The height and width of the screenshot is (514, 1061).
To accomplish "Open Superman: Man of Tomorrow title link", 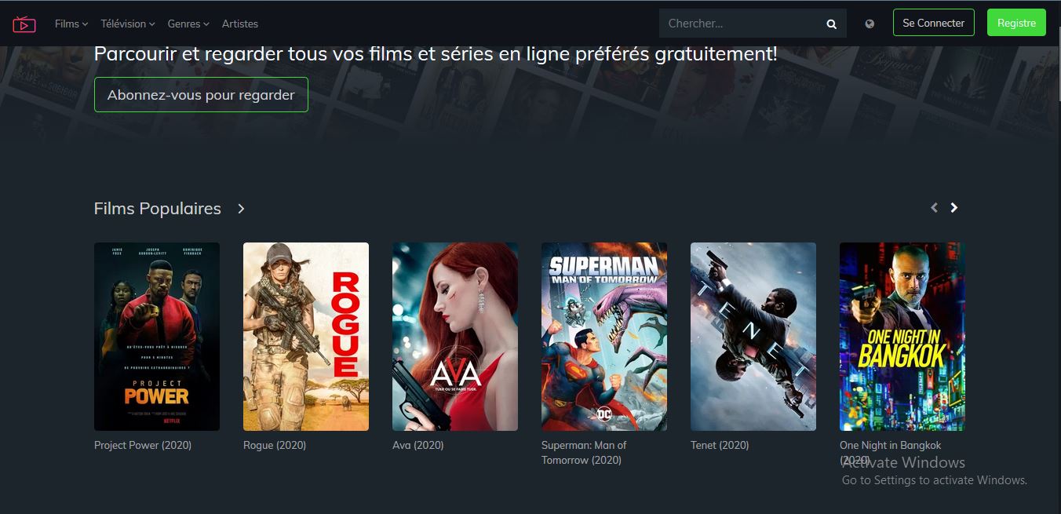I will coord(584,453).
